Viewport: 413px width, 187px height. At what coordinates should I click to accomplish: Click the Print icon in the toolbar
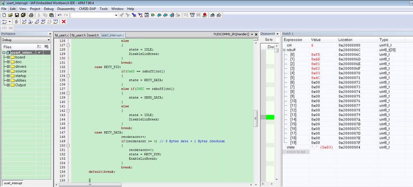point(31,15)
